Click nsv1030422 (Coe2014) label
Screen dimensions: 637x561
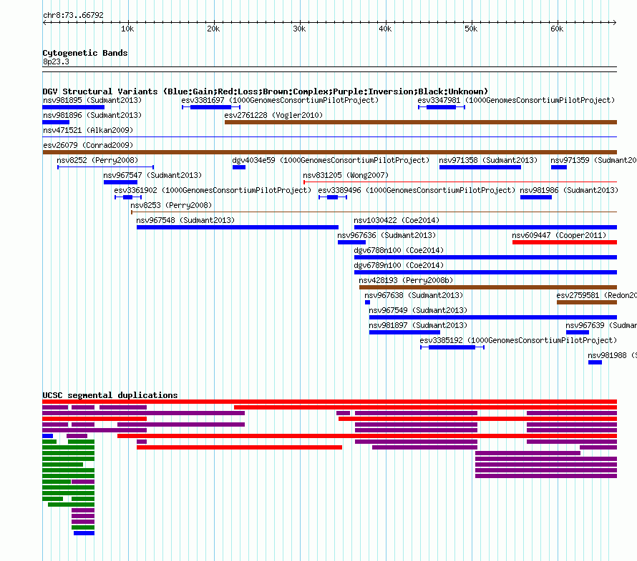(397, 220)
